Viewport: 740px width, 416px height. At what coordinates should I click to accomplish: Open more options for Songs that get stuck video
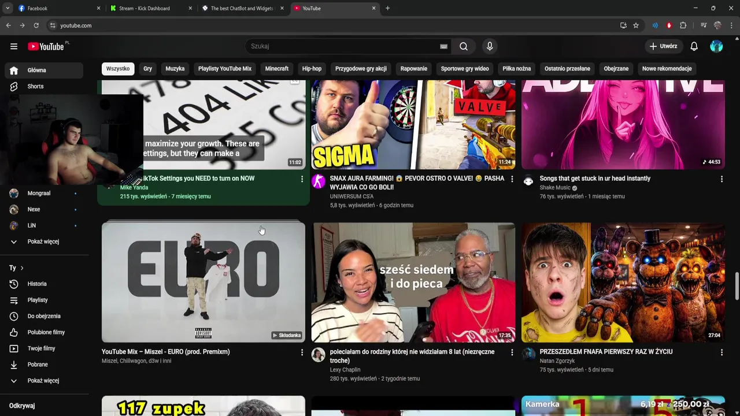721,179
